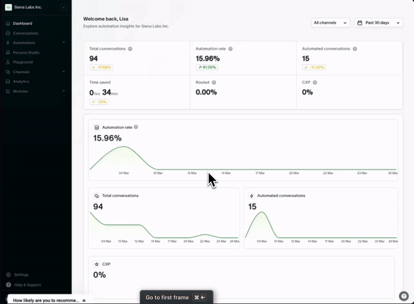Click the Persona Studio sidebar icon
The image size is (414, 304).
coord(8,52)
